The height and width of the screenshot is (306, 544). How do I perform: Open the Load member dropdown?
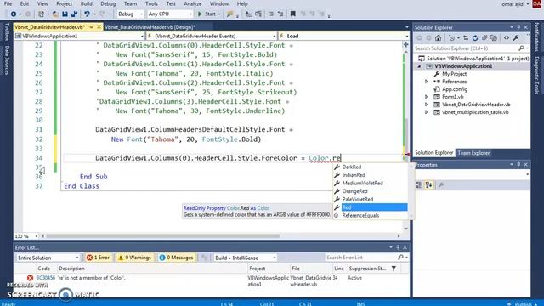click(343, 36)
